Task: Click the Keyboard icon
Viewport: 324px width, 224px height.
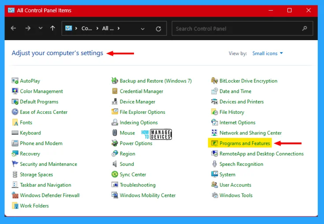Action: pos(15,133)
